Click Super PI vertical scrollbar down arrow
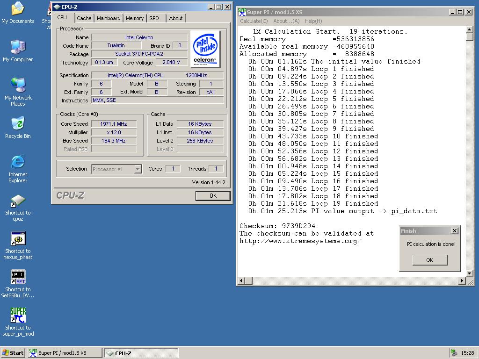This screenshot has height=359, width=479. [x=470, y=273]
